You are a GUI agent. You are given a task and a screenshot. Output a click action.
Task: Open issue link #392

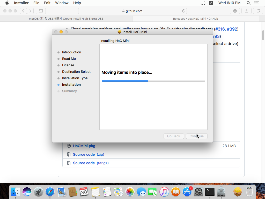pyautogui.click(x=232, y=29)
